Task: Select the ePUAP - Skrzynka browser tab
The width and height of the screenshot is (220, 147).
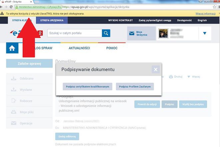Action: pos(16,2)
